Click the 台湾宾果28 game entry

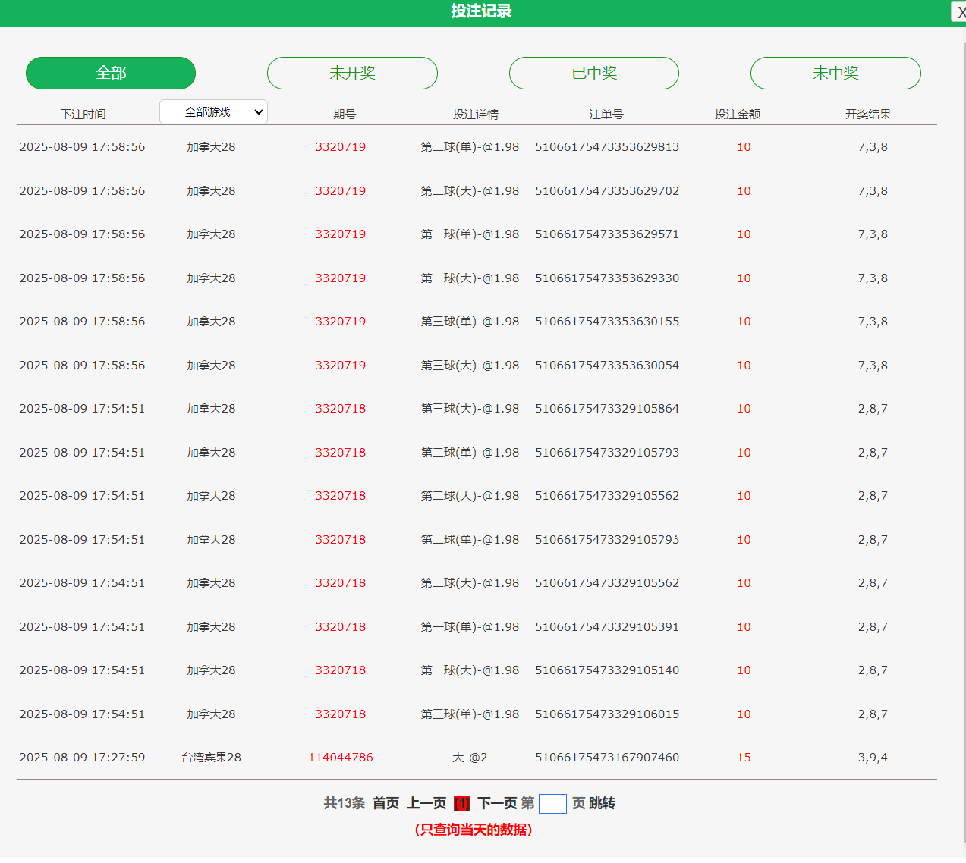click(211, 758)
